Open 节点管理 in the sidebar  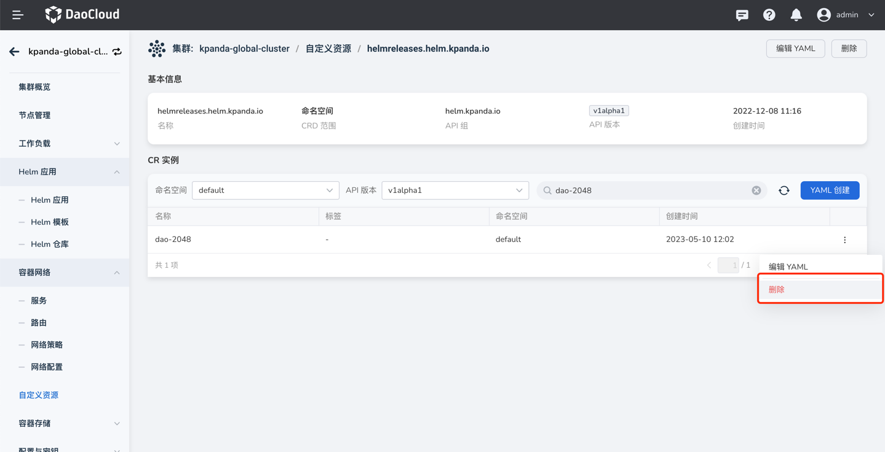coord(34,115)
